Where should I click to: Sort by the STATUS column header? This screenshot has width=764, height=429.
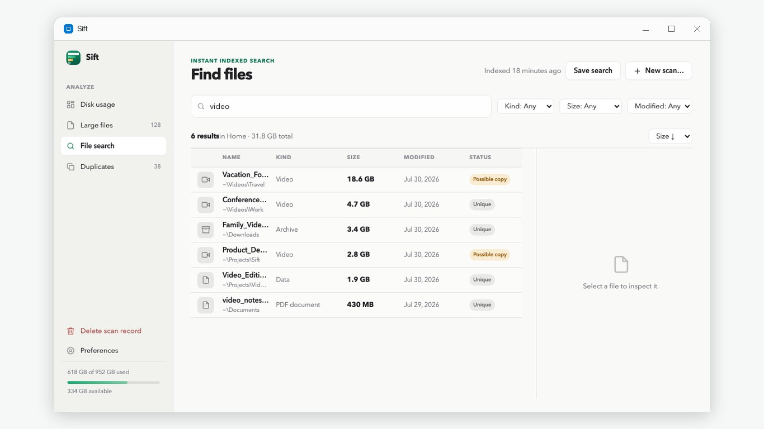click(480, 158)
